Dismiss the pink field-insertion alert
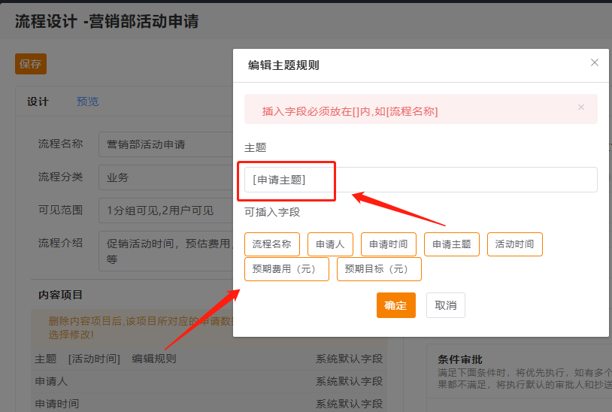Viewport: 612px width, 412px height. click(580, 108)
